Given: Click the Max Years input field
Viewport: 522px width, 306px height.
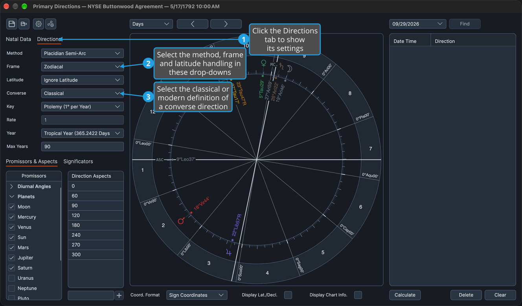Looking at the screenshot, I should (83, 147).
